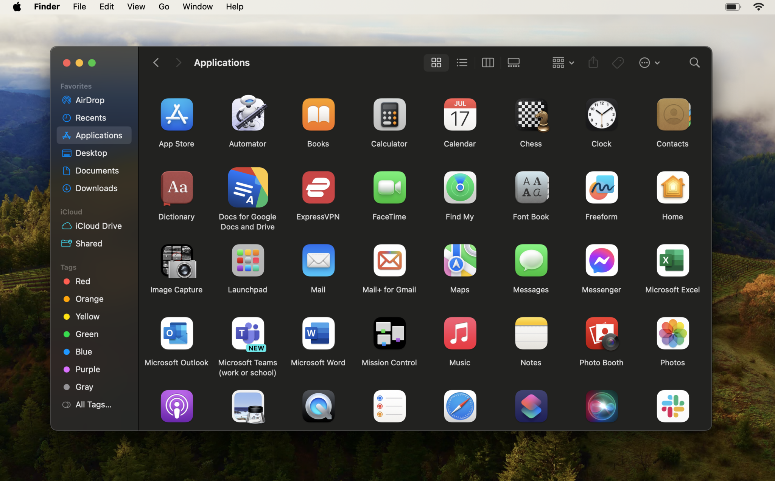This screenshot has width=775, height=481.
Task: Open the tags dropdown in the toolbar
Action: 617,62
